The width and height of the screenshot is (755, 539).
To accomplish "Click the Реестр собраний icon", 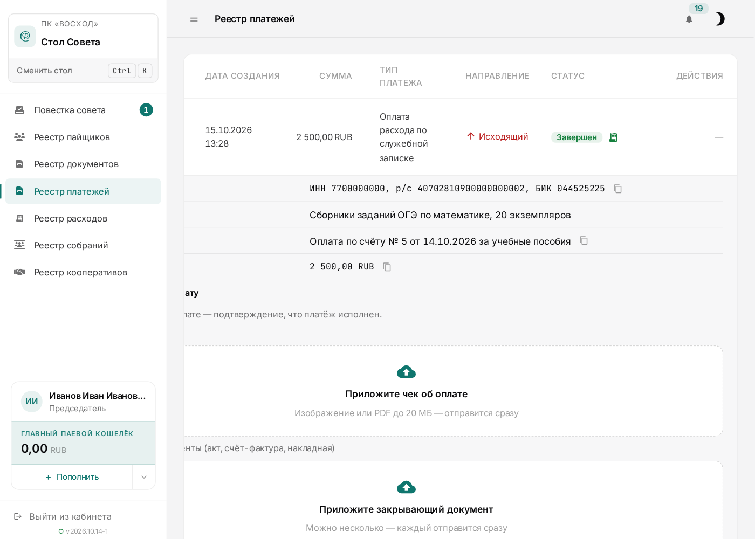I will [19, 245].
